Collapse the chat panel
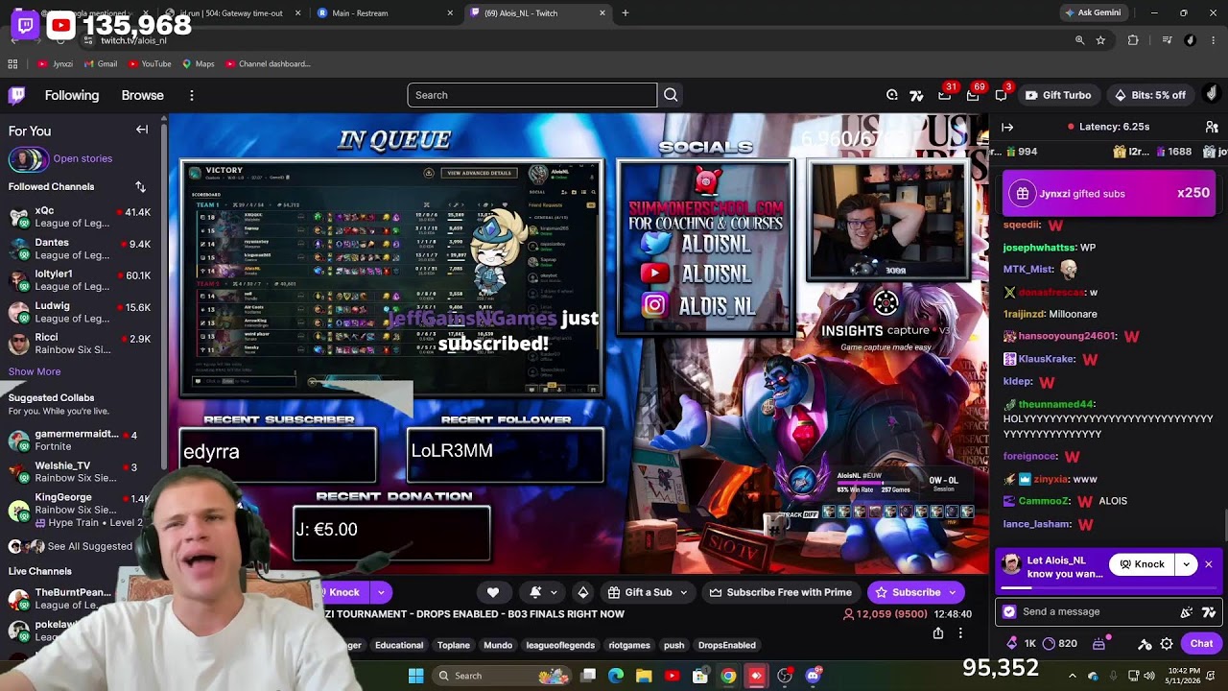This screenshot has width=1228, height=691. pos(1007,127)
